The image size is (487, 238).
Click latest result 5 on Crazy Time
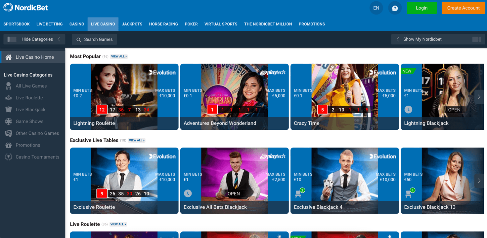click(323, 110)
